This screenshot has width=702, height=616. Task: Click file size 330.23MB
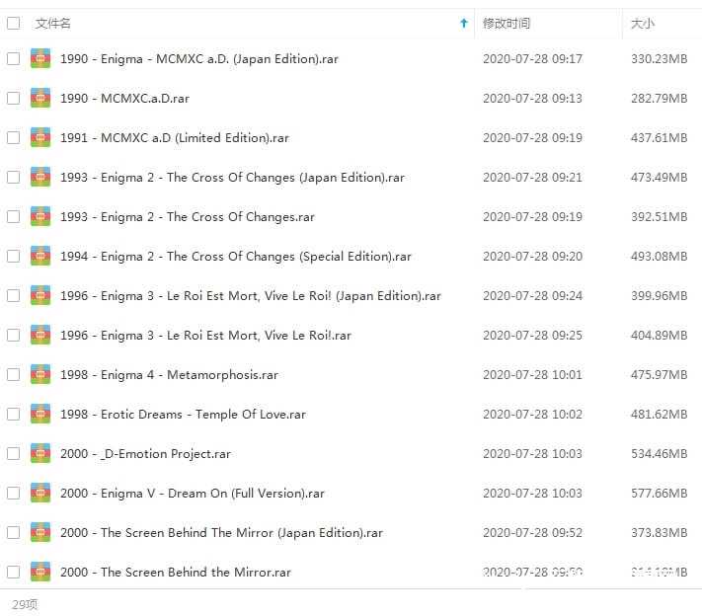pos(659,58)
